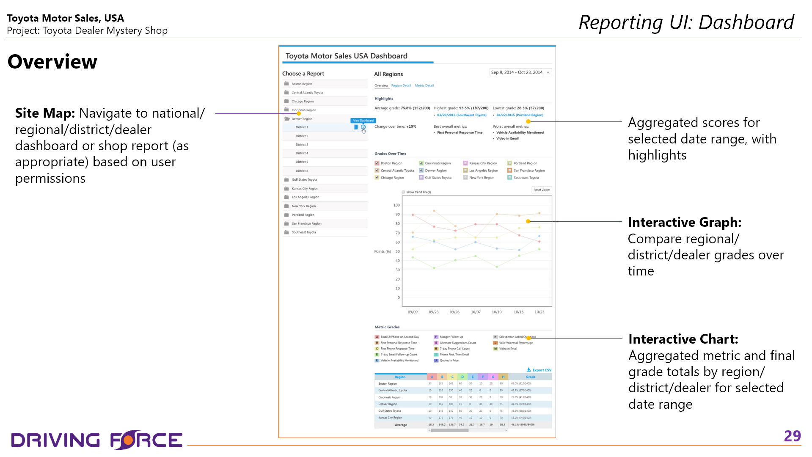Screen dimensions: 812x457
Task: Click the table scrollbar right arrow
Action: coord(506,430)
